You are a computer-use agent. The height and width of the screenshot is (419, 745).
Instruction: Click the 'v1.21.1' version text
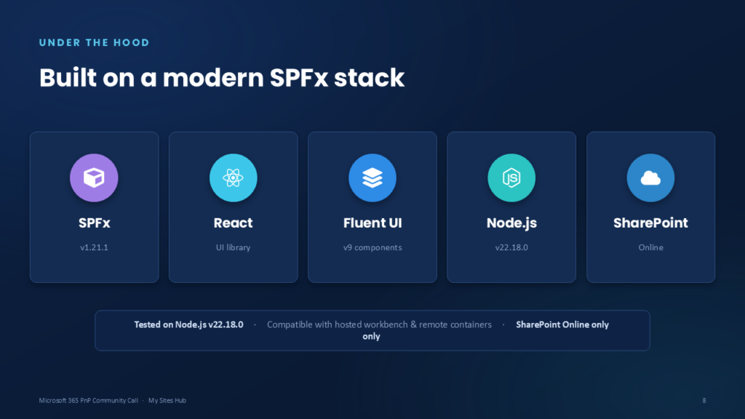coord(94,247)
